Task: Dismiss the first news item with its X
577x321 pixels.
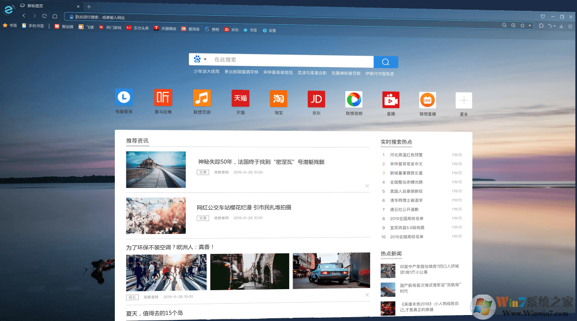Action: (x=367, y=186)
